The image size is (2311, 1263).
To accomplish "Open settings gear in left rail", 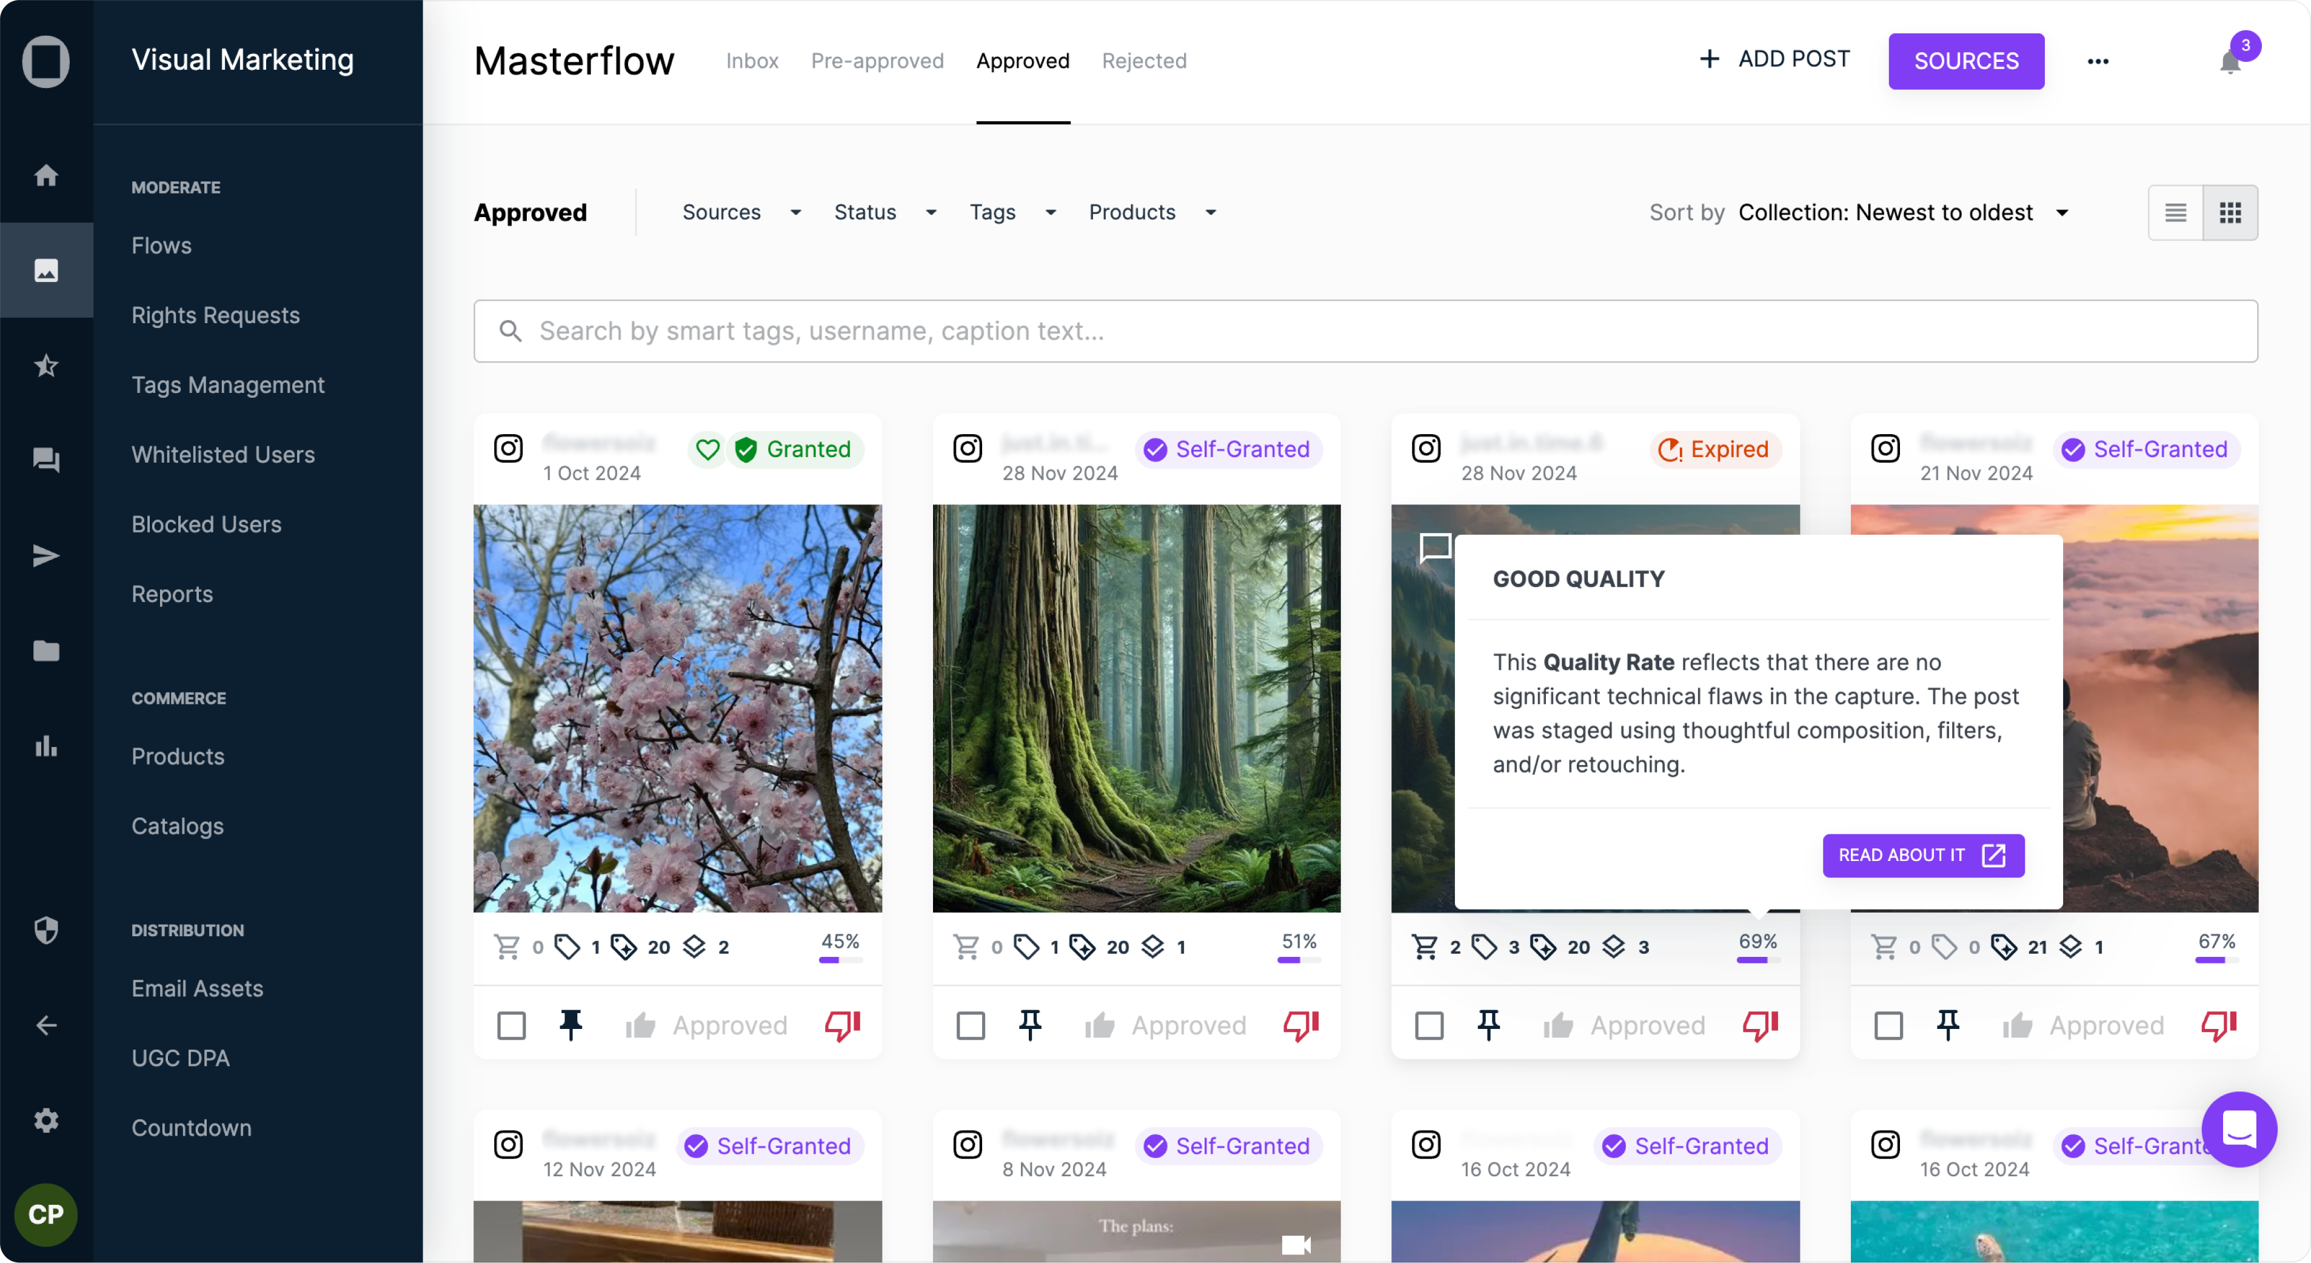I will tap(45, 1119).
